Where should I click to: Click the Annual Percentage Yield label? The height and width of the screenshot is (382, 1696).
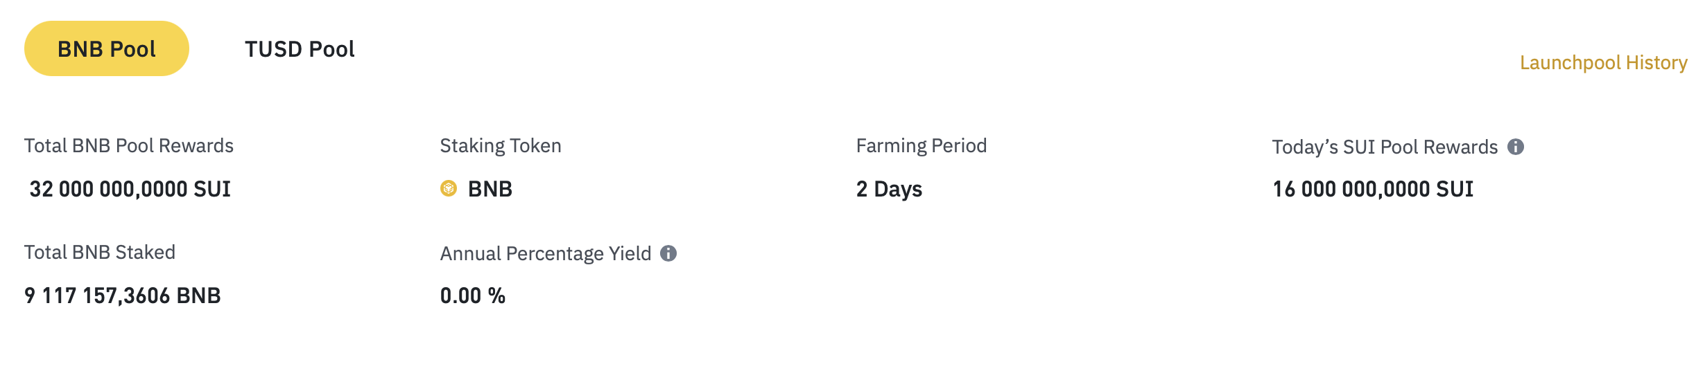546,254
